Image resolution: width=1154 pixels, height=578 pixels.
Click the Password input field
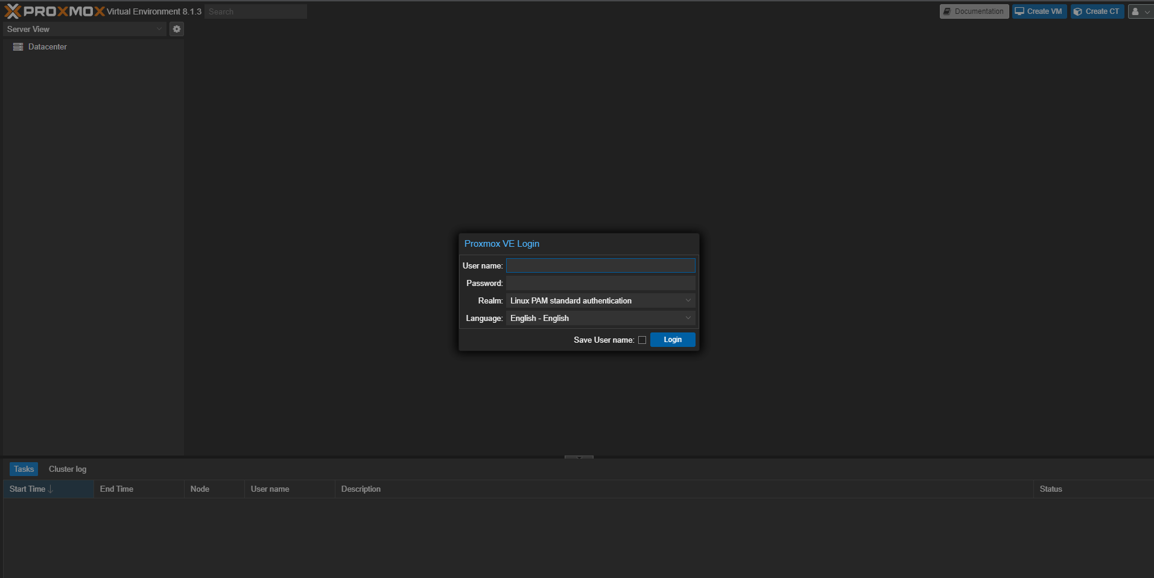600,283
